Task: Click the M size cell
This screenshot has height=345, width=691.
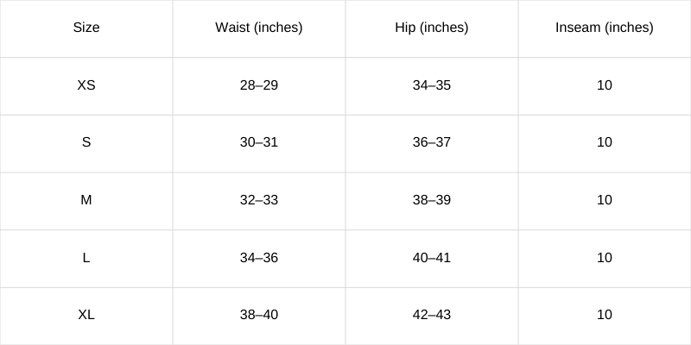Action: click(86, 201)
